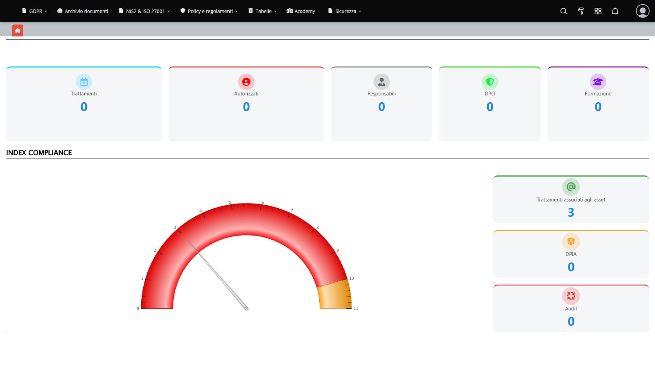
Task: Expand the NIS2 & ISO 27001 menu
Action: click(145, 11)
